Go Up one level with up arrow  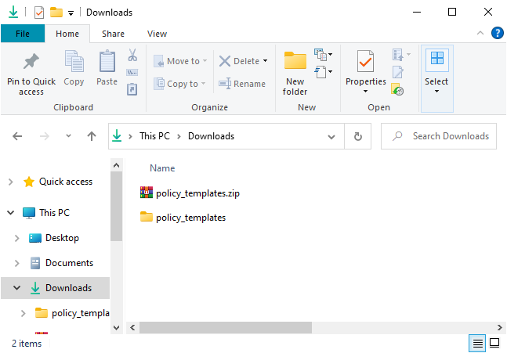[x=92, y=136]
